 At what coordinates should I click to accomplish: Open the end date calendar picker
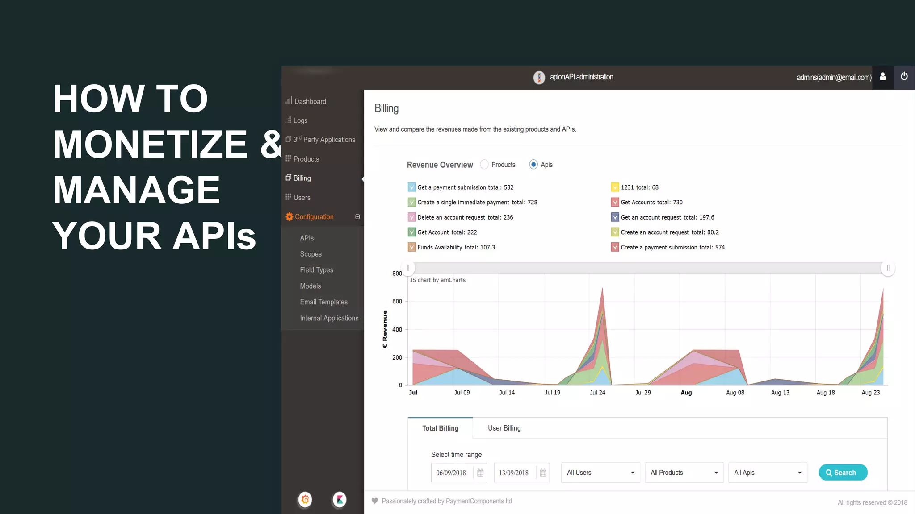[543, 473]
